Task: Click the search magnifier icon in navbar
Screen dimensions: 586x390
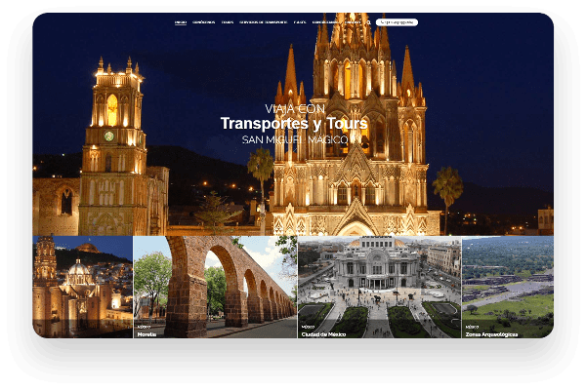Action: point(367,20)
